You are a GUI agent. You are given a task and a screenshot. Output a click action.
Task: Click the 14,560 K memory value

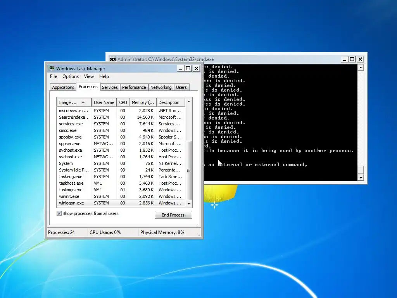pos(145,117)
